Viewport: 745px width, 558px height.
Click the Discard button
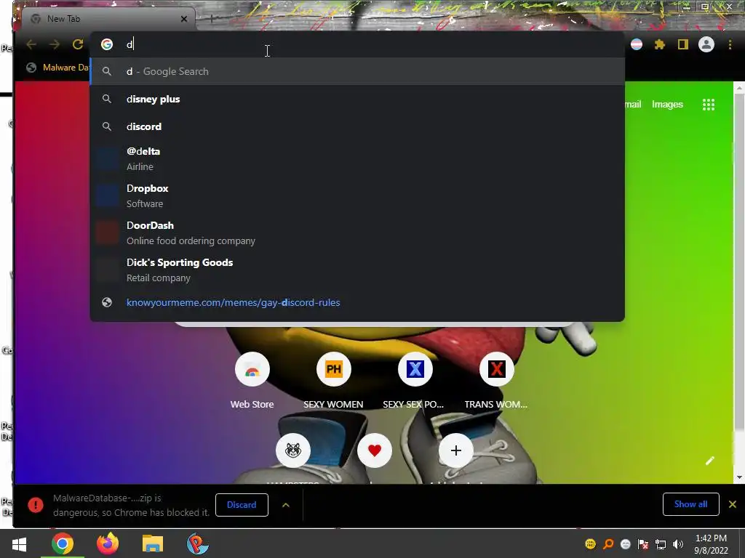(242, 505)
